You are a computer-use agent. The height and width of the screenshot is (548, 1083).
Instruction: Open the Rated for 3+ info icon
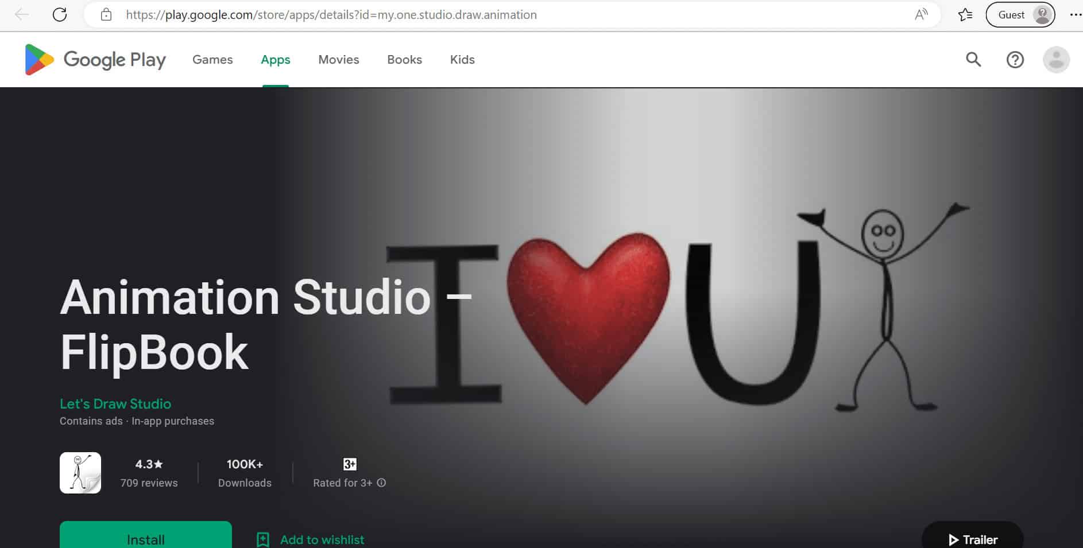(381, 483)
